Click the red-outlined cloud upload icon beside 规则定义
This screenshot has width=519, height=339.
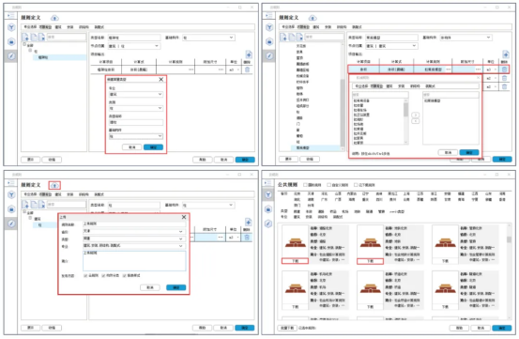click(x=54, y=185)
